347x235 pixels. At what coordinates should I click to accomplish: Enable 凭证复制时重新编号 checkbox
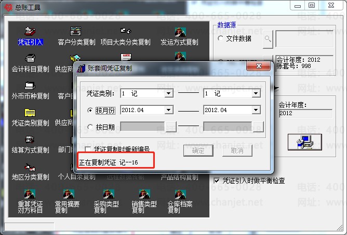88,150
